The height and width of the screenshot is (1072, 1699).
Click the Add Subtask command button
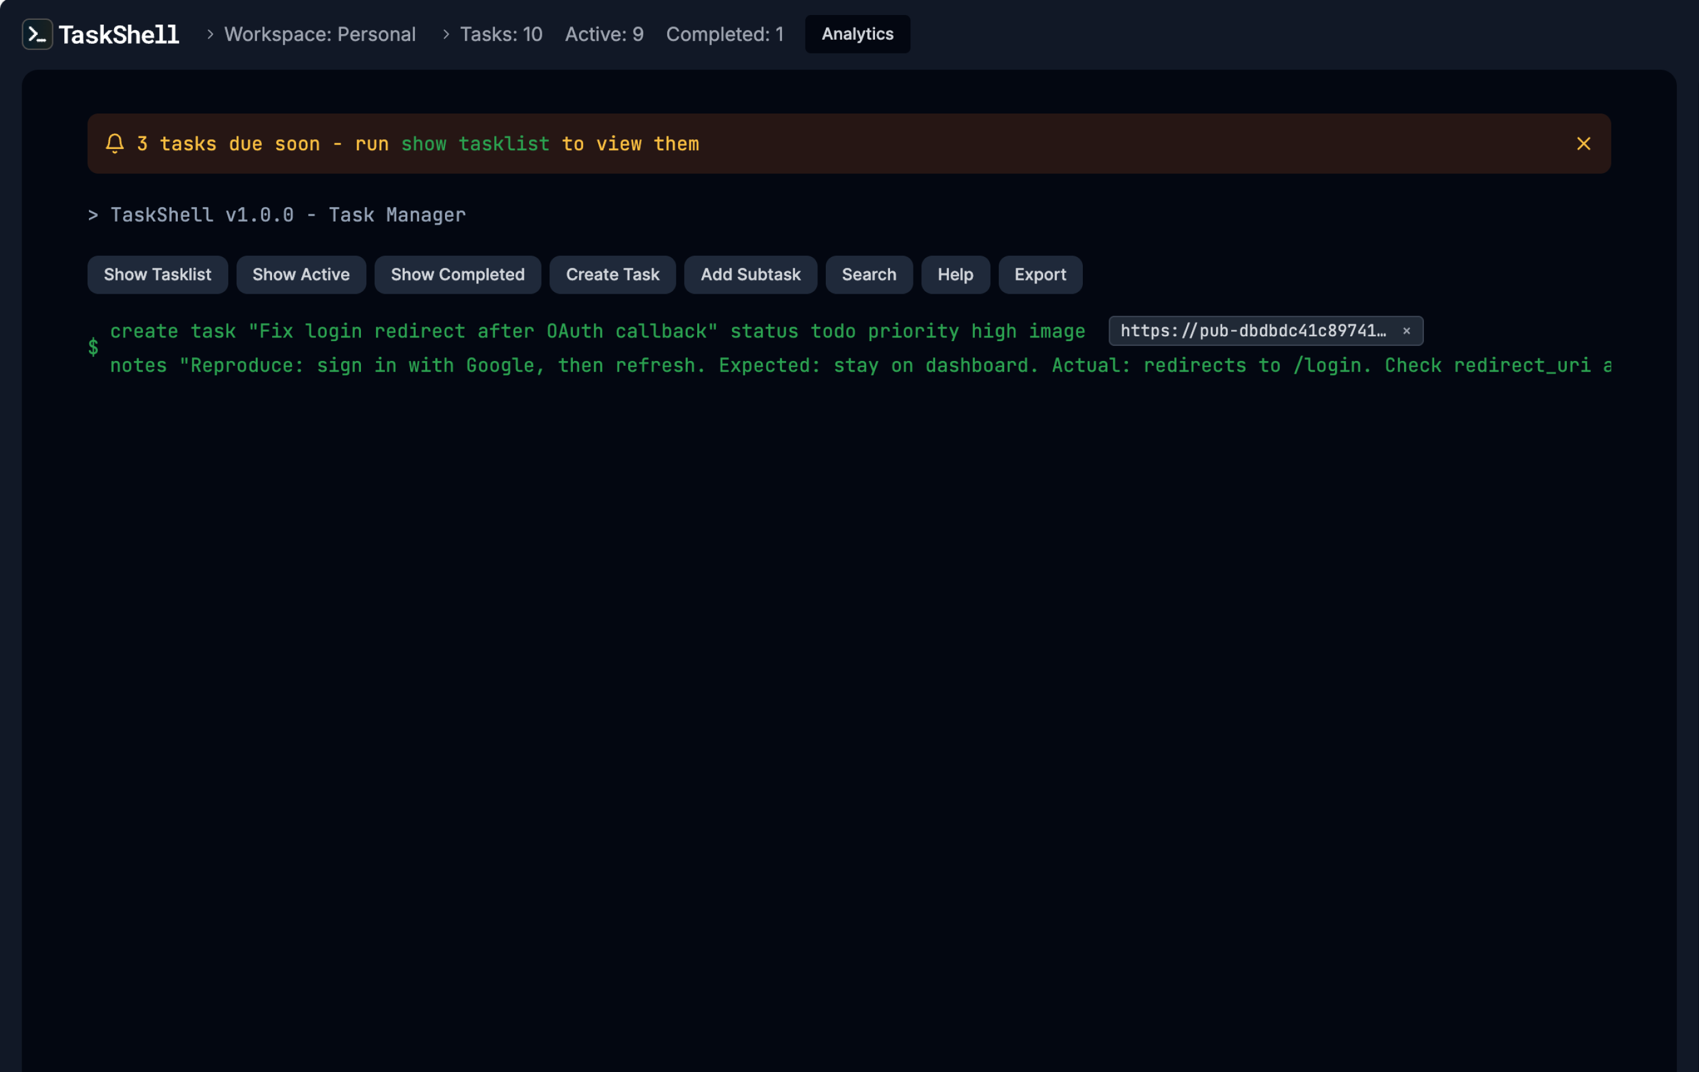point(750,274)
